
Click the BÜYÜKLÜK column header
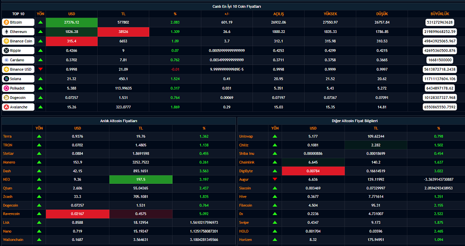click(x=440, y=14)
